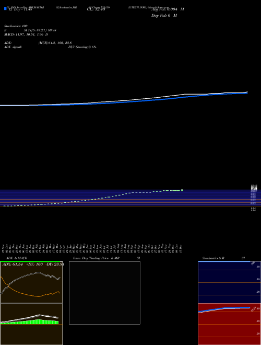
Task: Click the green end marker on dashed line
Action: [x=182, y=190]
